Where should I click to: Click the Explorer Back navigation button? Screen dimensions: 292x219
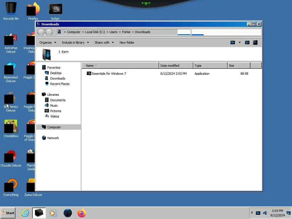pyautogui.click(x=41, y=32)
